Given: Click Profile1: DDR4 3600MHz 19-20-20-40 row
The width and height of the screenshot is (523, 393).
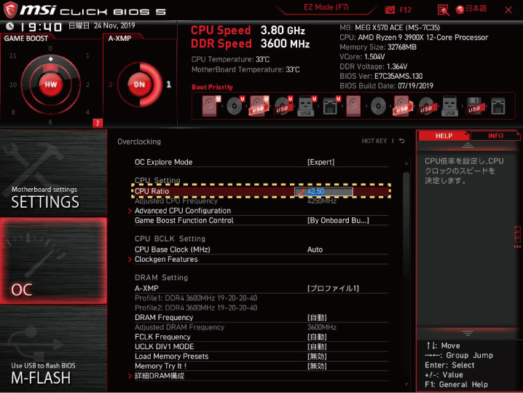Looking at the screenshot, I should click(196, 297).
